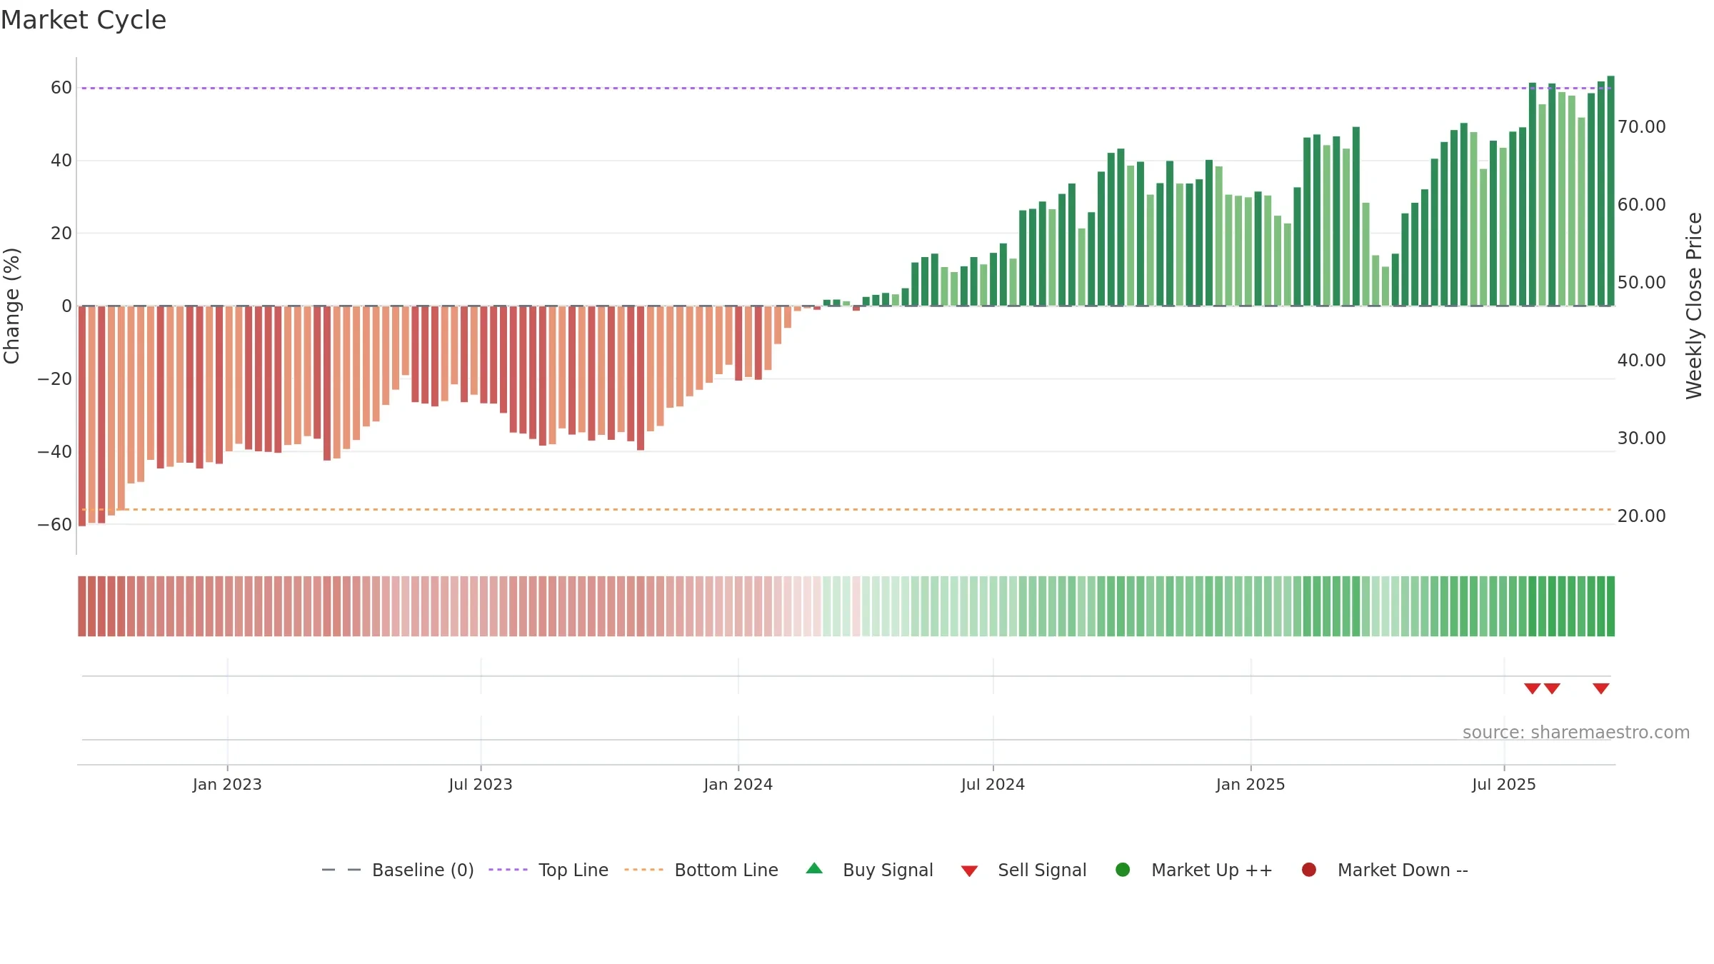Click the first deep red bar at far left
The height and width of the screenshot is (964, 1714).
pyautogui.click(x=82, y=416)
